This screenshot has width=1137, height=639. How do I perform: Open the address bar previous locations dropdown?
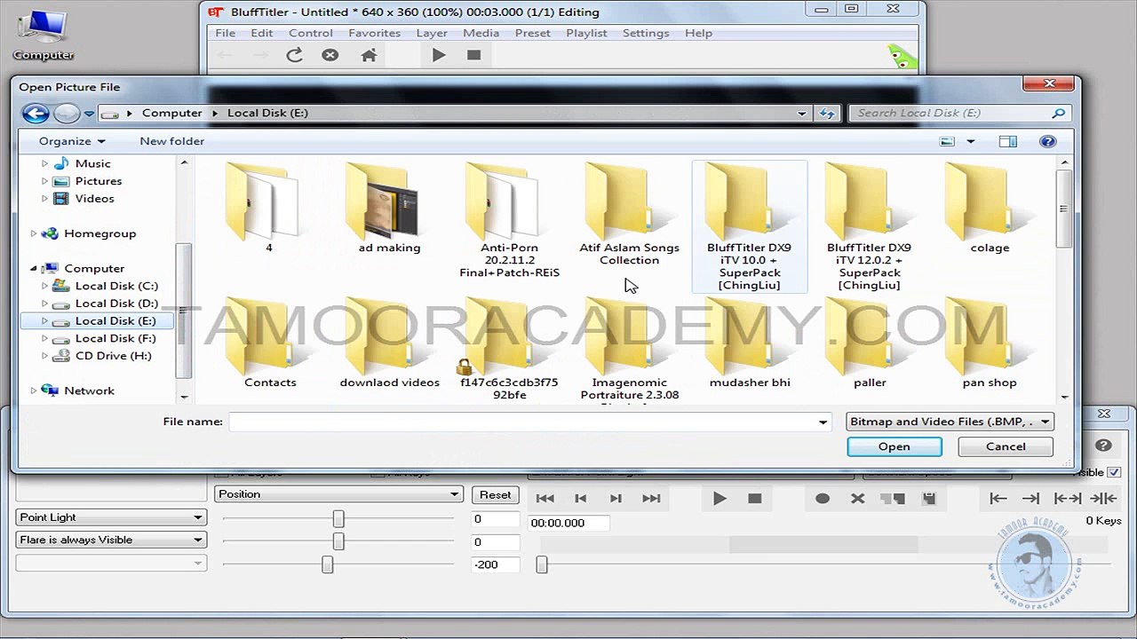(802, 114)
